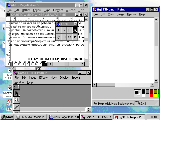Click the CorelPHOTO-PAINT toolbox collapse arrow
The height and width of the screenshot is (150, 175).
point(18,87)
